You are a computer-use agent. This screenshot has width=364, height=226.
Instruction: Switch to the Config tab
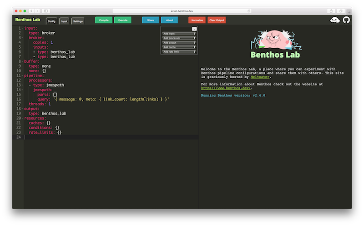click(51, 21)
